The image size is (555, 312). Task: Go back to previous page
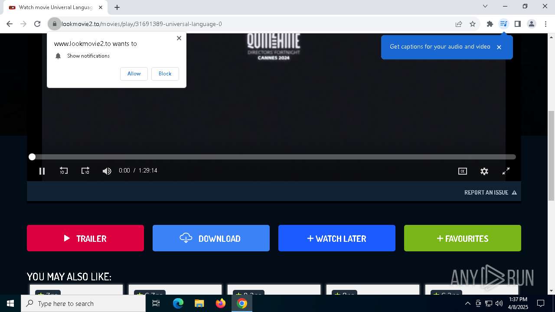click(10, 24)
